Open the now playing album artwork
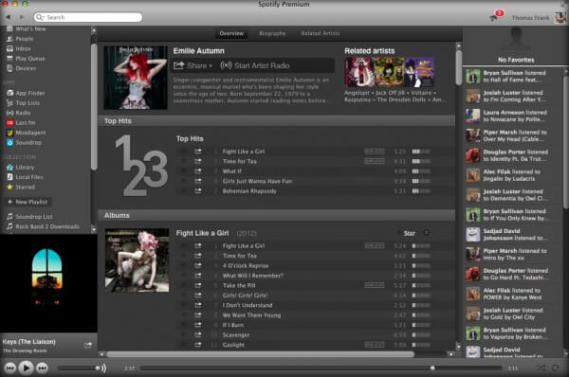This screenshot has width=569, height=377. (x=47, y=283)
